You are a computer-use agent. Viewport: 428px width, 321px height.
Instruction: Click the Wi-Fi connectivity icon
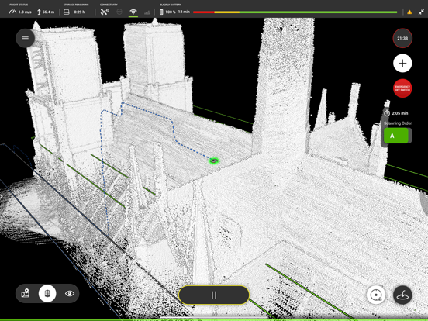point(133,12)
